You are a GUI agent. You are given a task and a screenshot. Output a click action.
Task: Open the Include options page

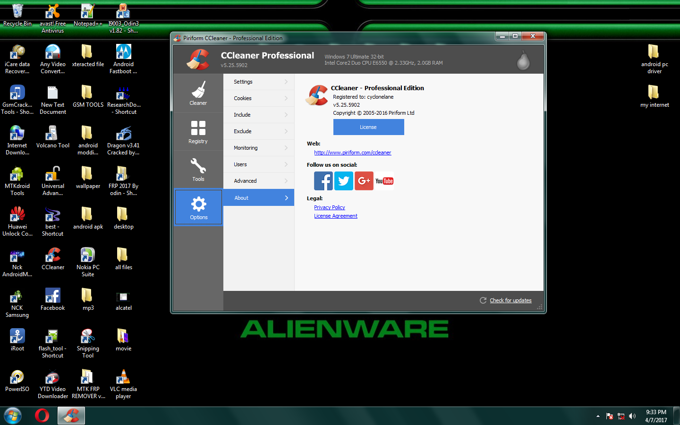(x=259, y=115)
